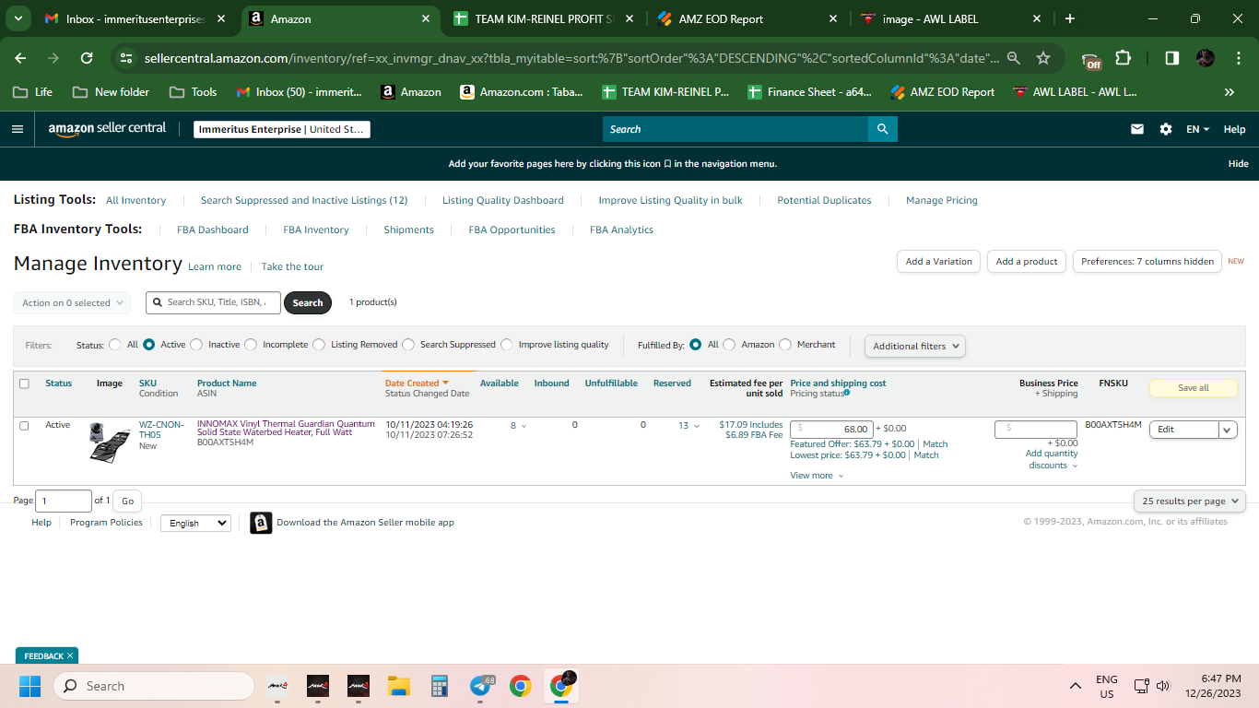The image size is (1259, 708).
Task: Open the FBA Dashboard tool link
Action: tap(213, 230)
